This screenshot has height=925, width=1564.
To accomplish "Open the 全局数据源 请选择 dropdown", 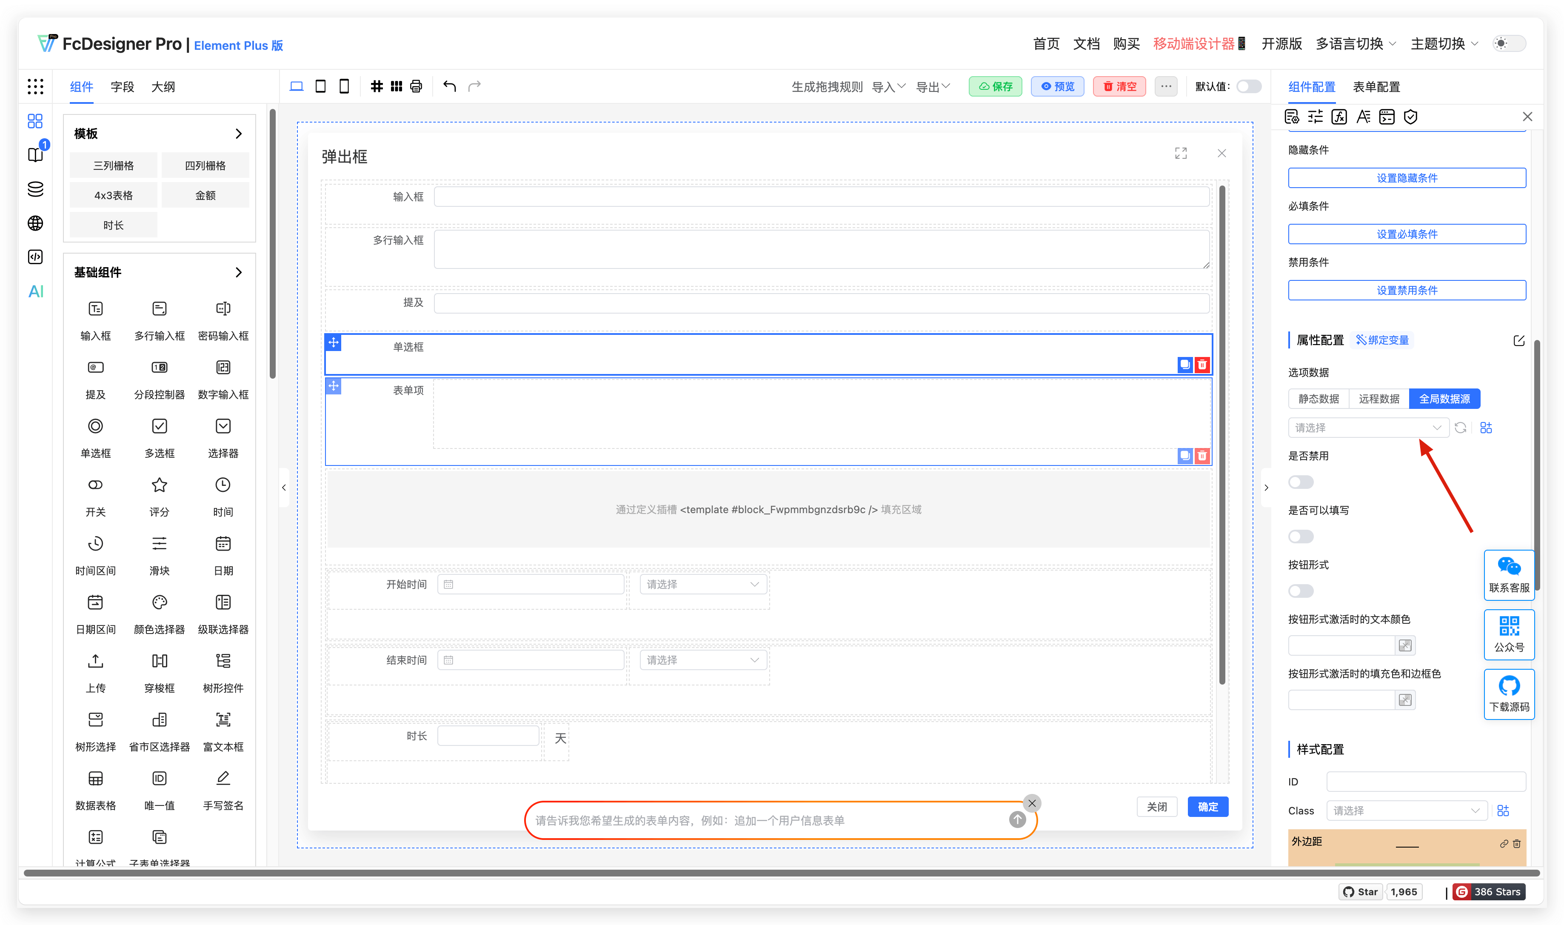I will pyautogui.click(x=1368, y=428).
